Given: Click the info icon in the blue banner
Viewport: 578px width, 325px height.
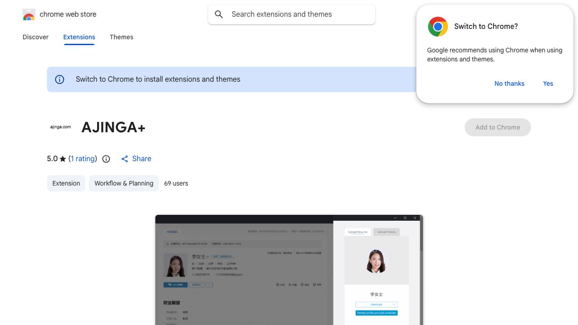Looking at the screenshot, I should (60, 79).
